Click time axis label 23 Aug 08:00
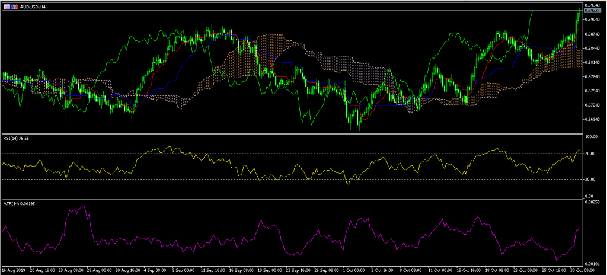This screenshot has width=607, height=275. 70,270
